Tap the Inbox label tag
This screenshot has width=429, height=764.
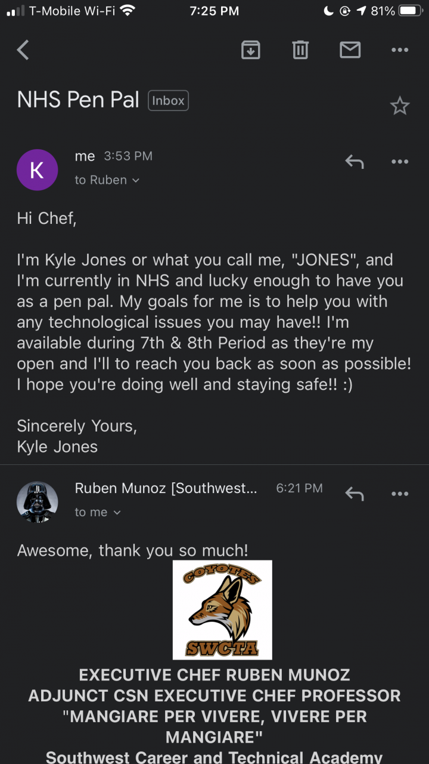point(168,101)
